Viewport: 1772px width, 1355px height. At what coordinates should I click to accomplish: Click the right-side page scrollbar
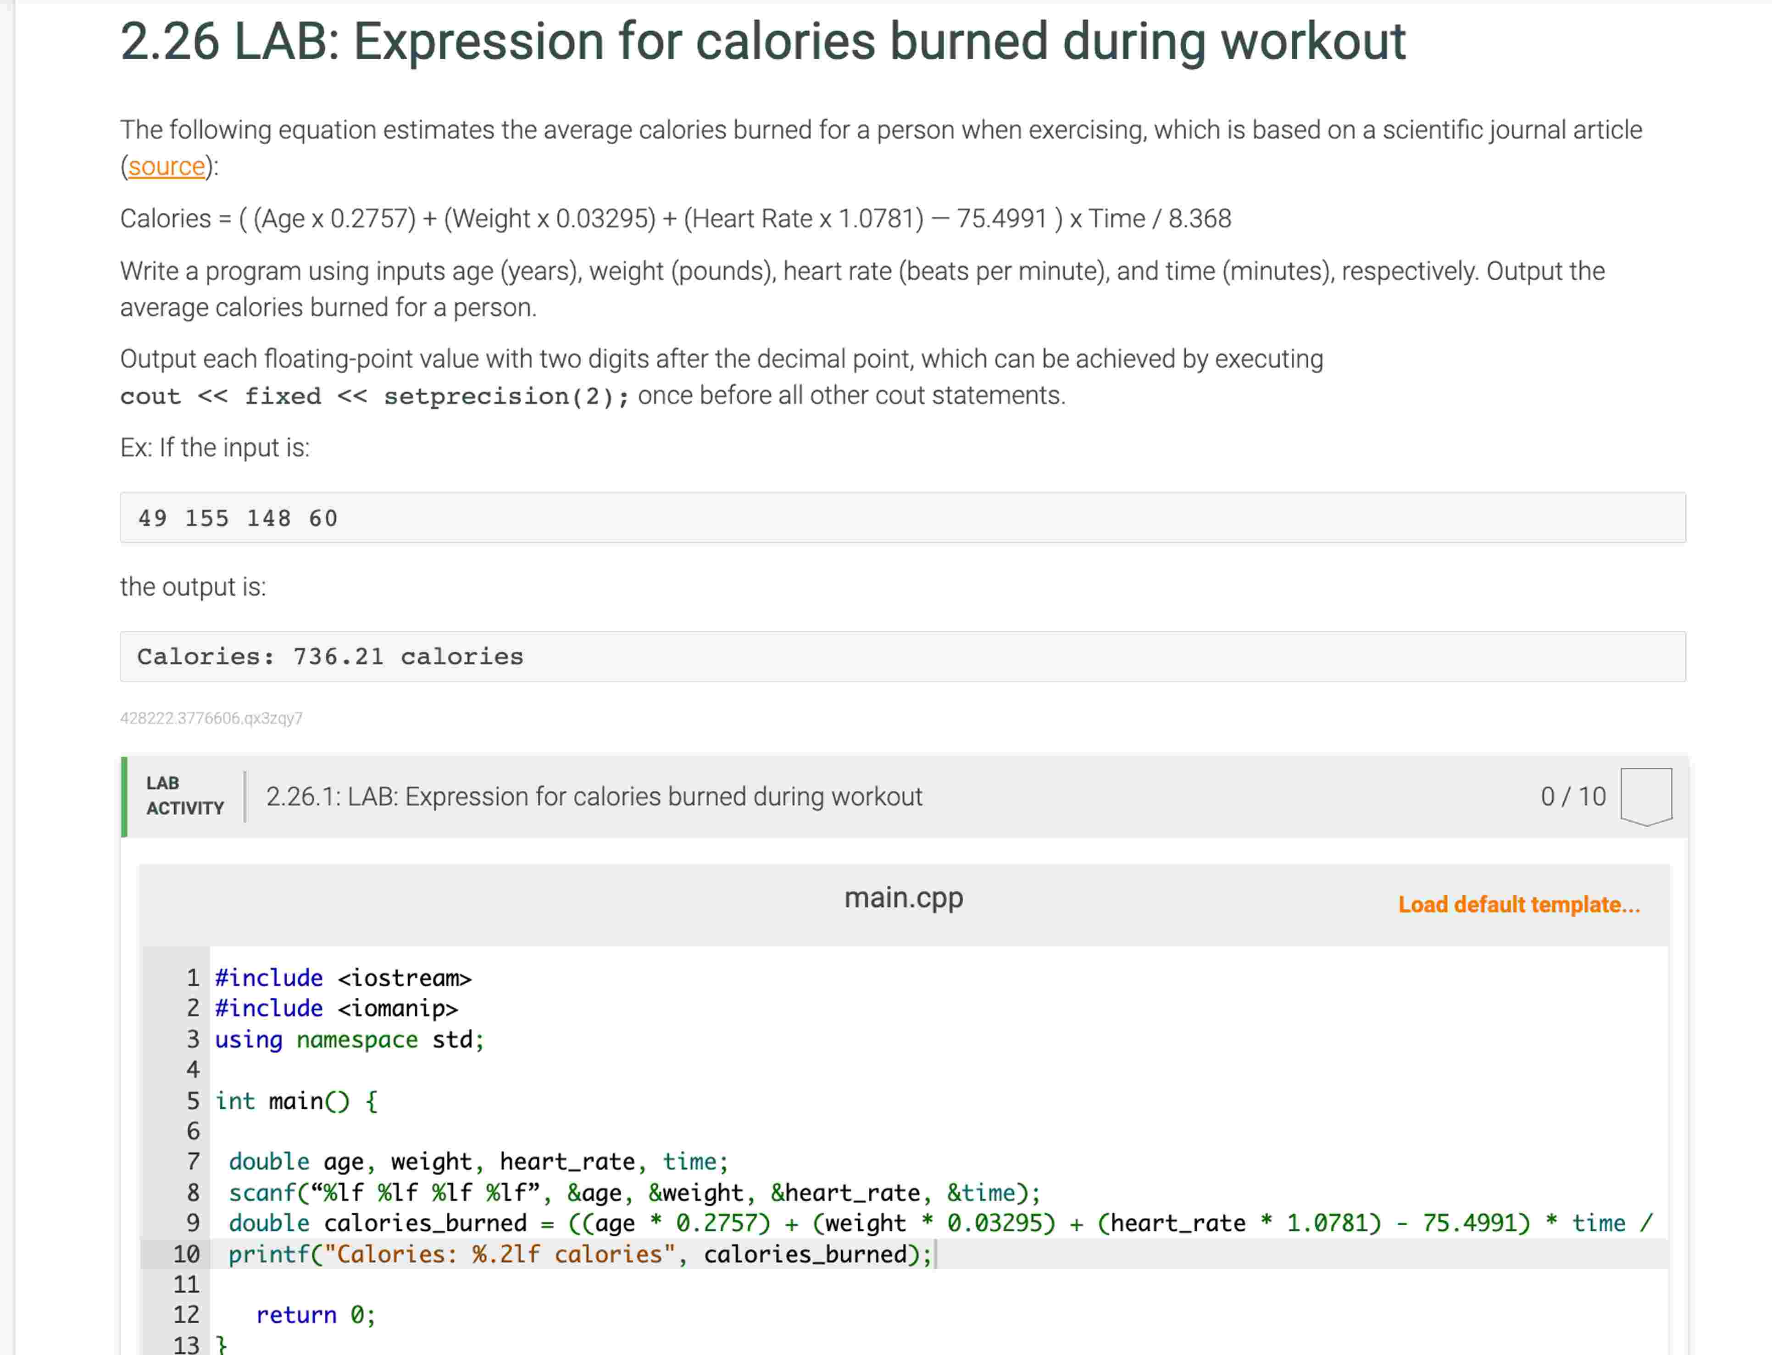tap(1767, 678)
